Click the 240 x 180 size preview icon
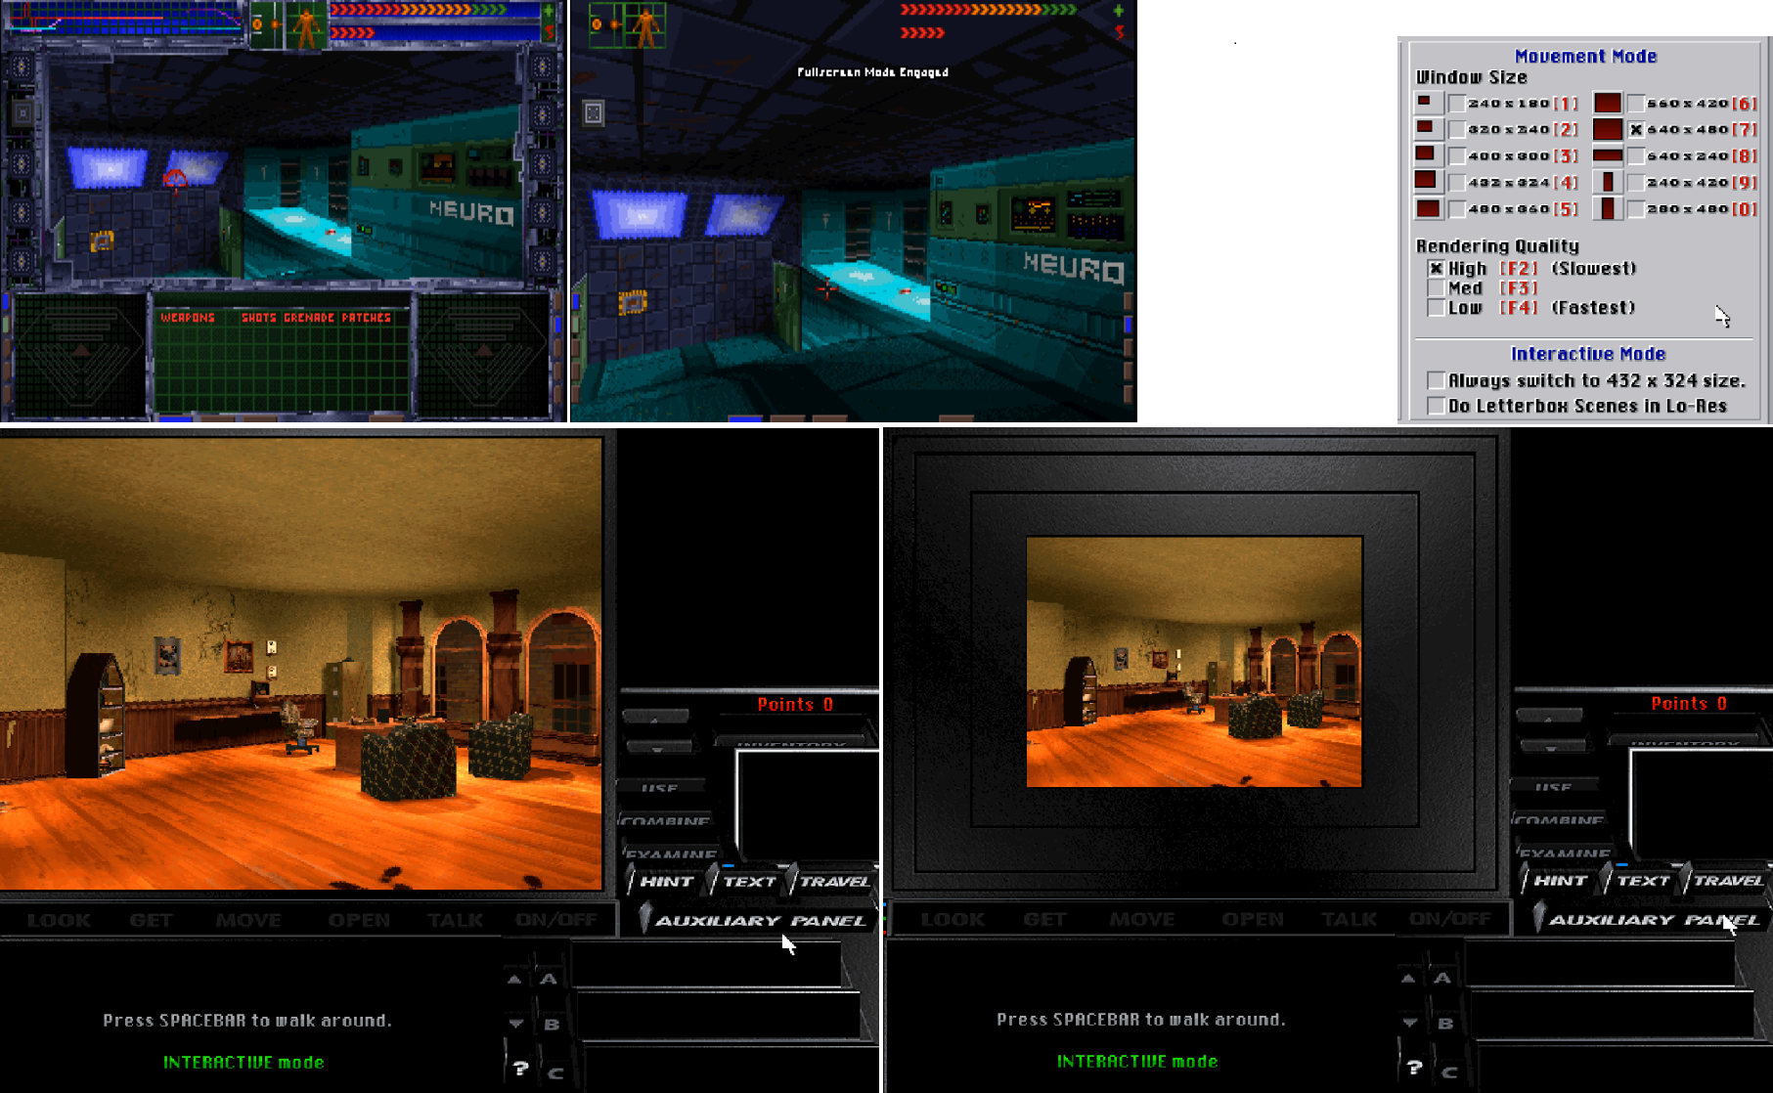Screen dimensions: 1773x1093 (1427, 103)
